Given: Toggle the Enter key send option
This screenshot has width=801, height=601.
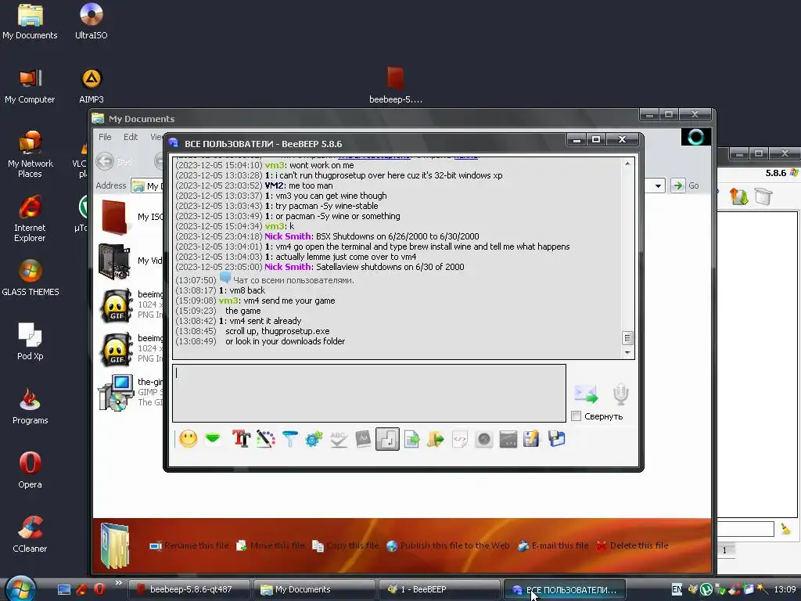Looking at the screenshot, I should pos(387,439).
